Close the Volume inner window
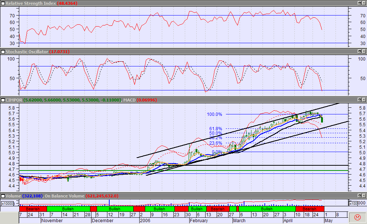367x224 pixels. pyautogui.click(x=364, y=196)
